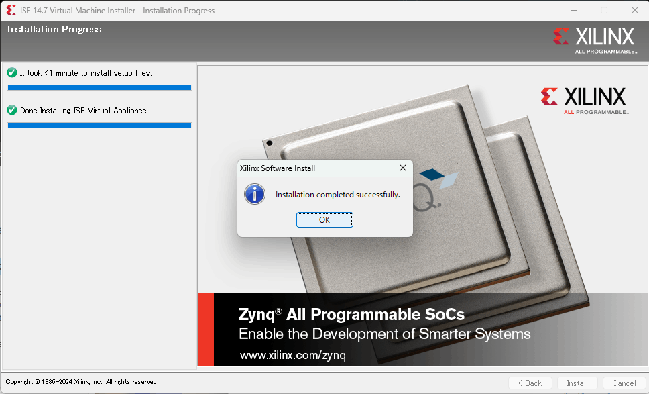Screen dimensions: 649x394
Task: Click the ISE Virtual Appliance progress bar
Action: coord(99,125)
